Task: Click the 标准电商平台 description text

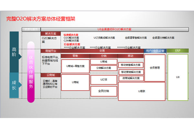Action: (x=50, y=61)
